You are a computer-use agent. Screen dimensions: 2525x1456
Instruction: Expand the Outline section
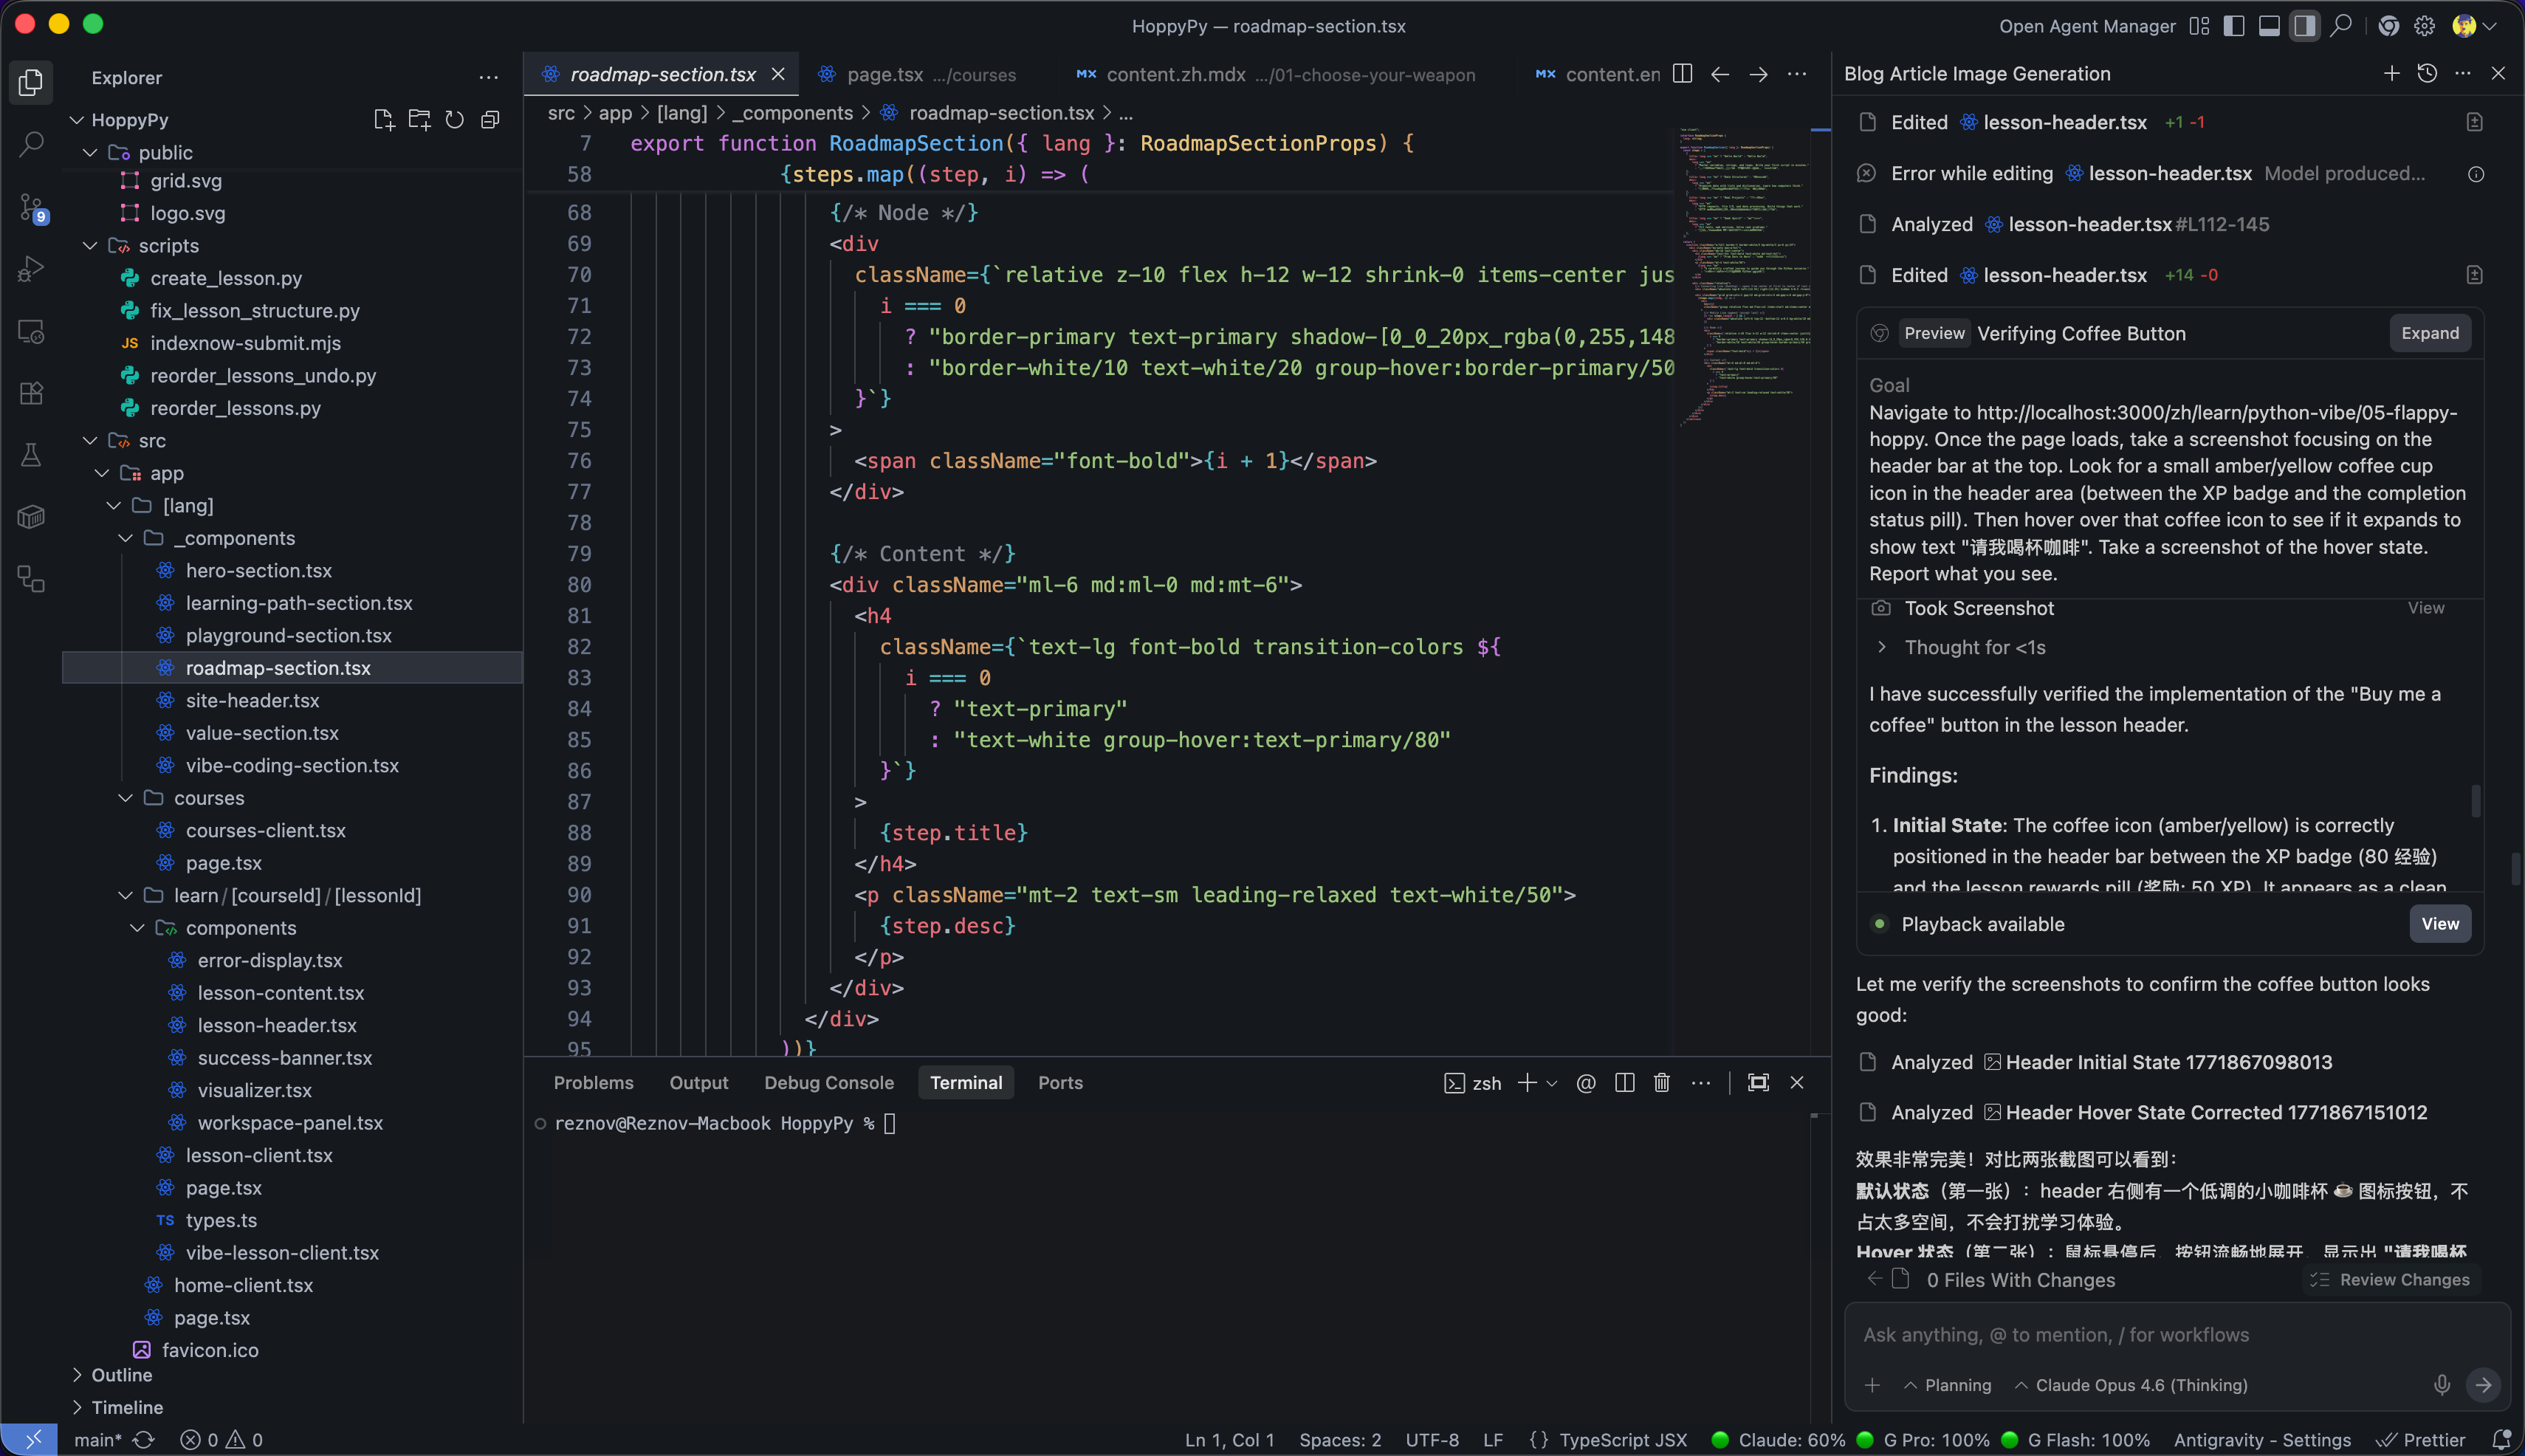click(x=121, y=1375)
